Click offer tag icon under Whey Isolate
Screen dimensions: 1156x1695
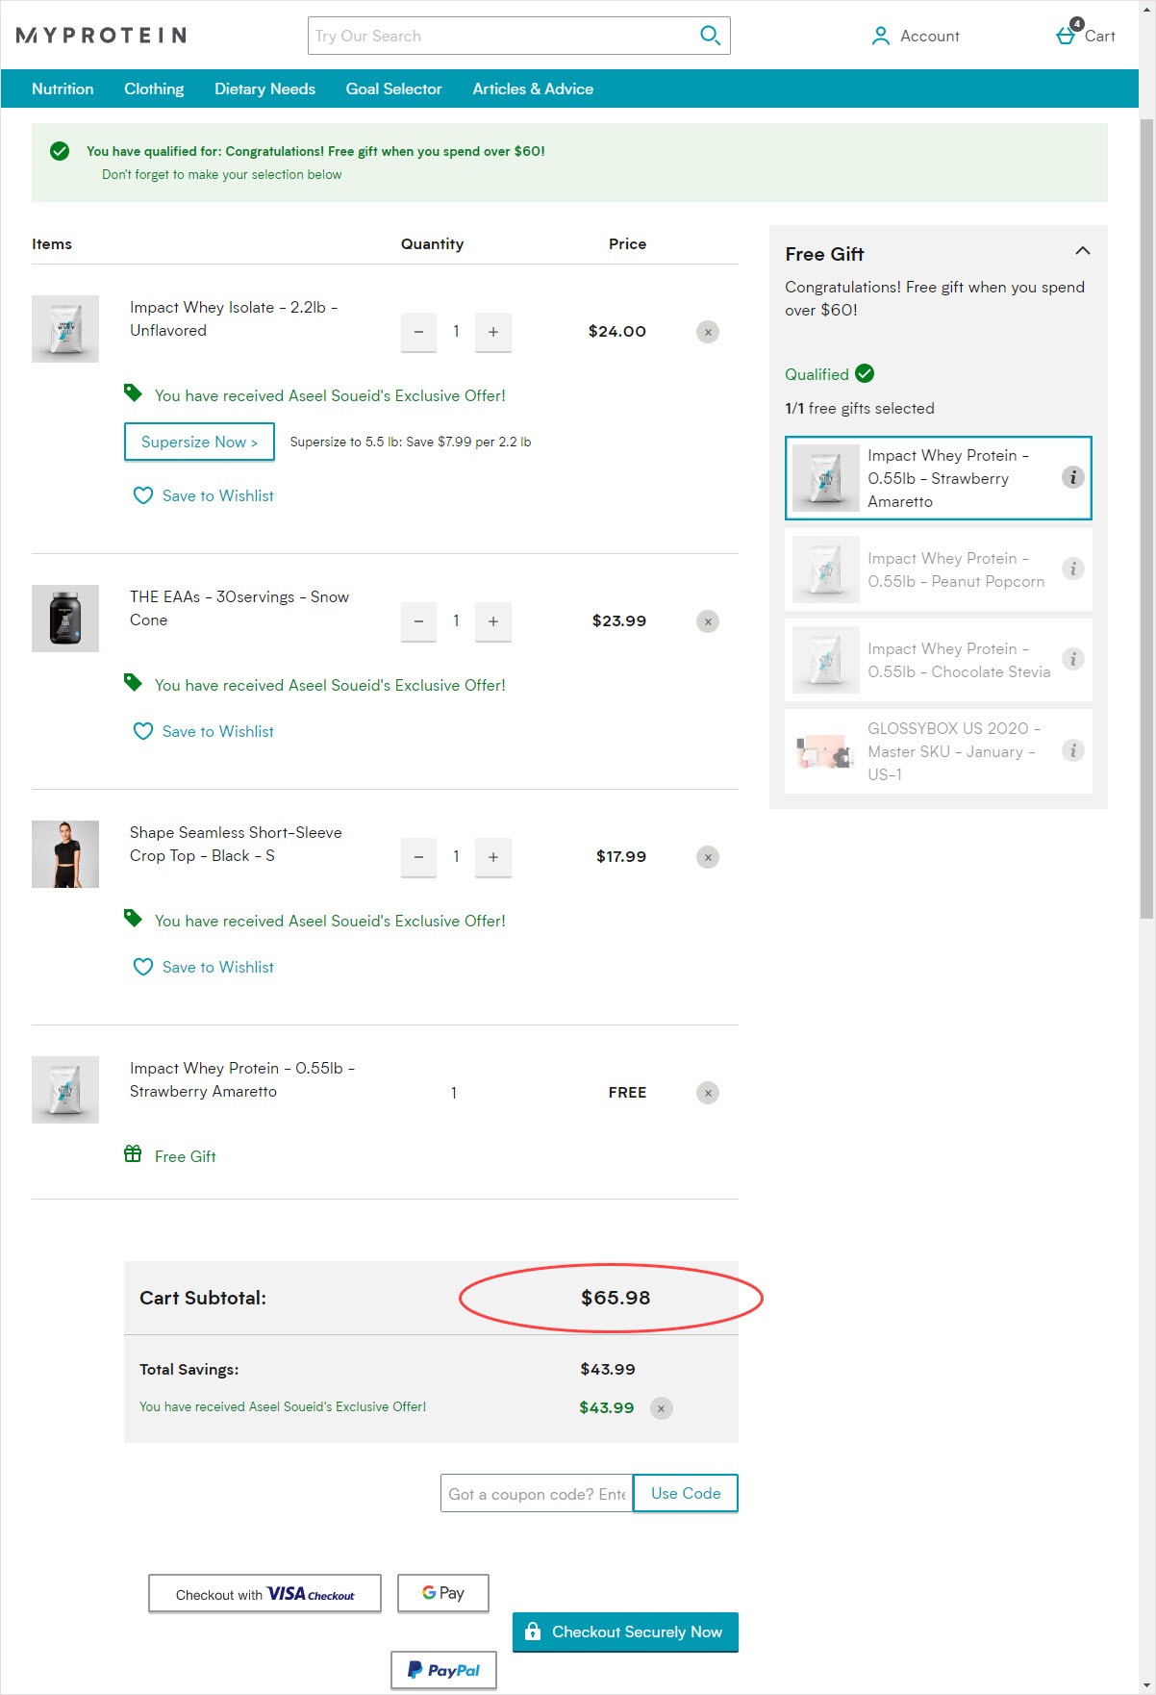(133, 392)
